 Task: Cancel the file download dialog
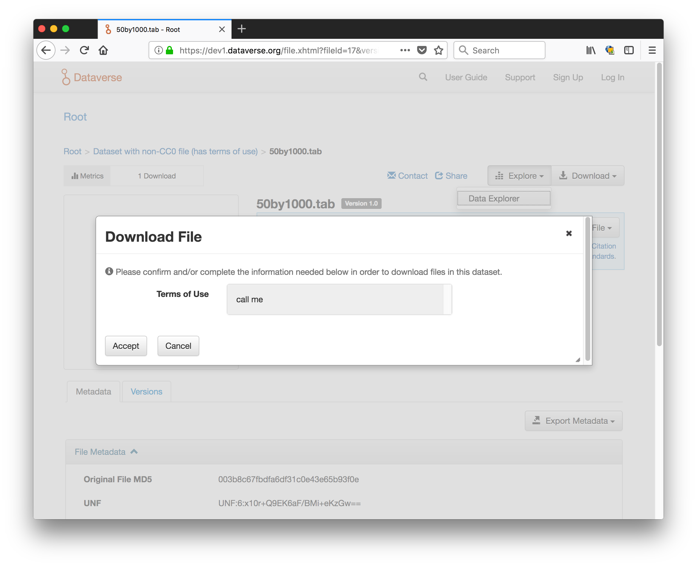(x=178, y=346)
